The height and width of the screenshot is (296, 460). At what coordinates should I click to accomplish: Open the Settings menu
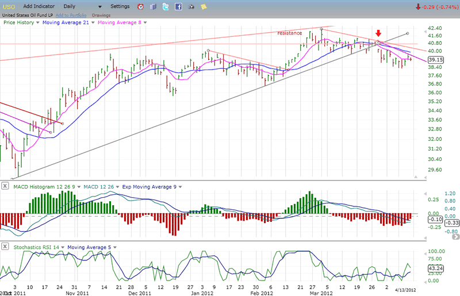point(120,6)
